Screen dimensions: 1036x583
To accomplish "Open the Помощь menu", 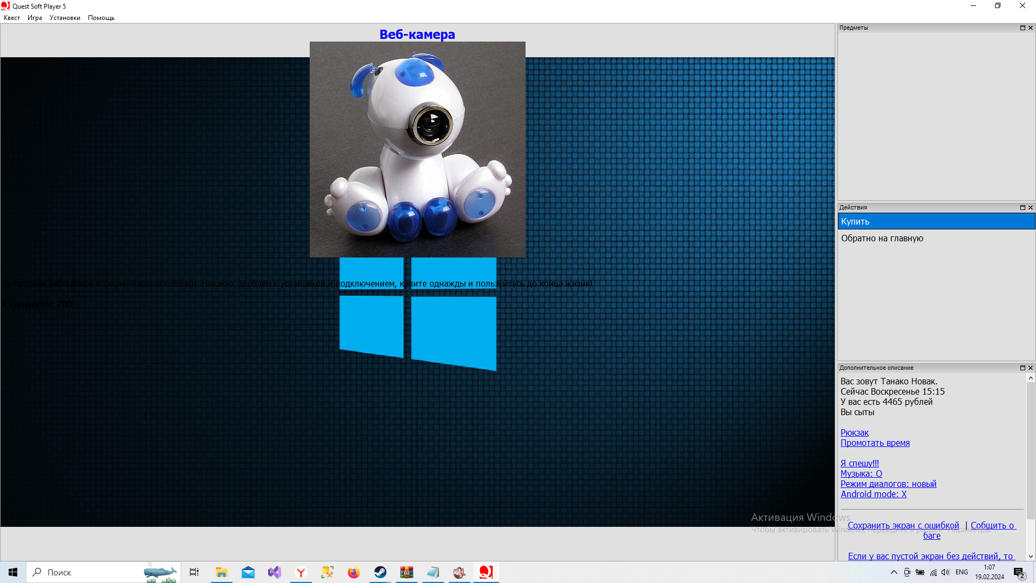I will click(101, 18).
